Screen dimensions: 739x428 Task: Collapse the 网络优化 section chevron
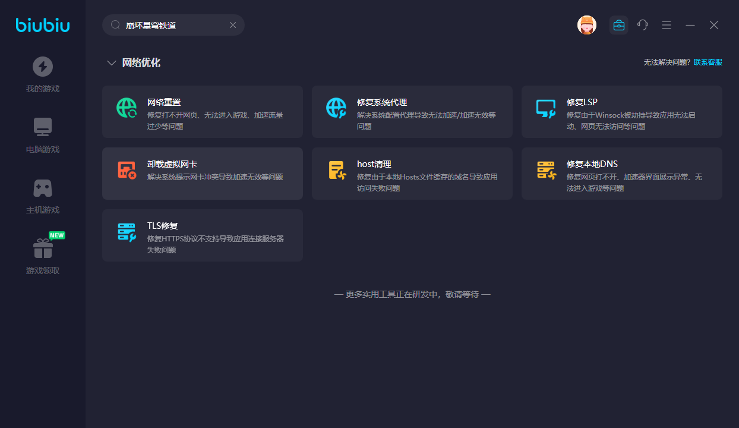click(111, 63)
